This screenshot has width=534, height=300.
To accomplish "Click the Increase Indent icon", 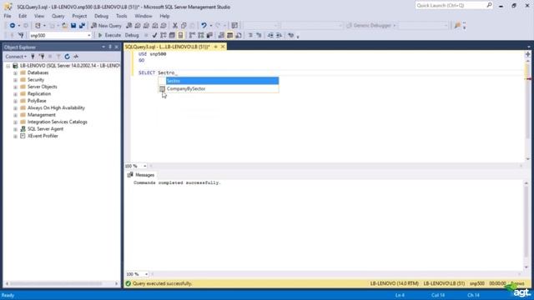I will tap(279, 35).
